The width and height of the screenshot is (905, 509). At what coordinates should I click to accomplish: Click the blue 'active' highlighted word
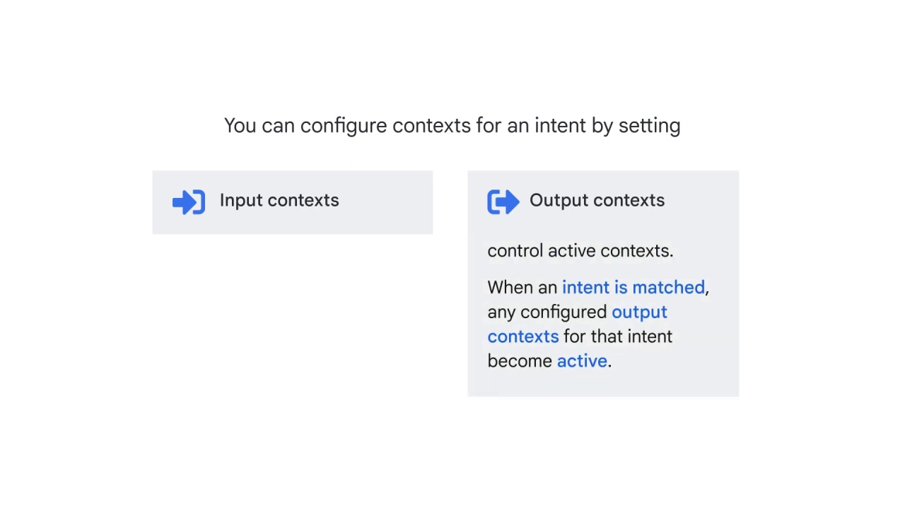pos(582,361)
